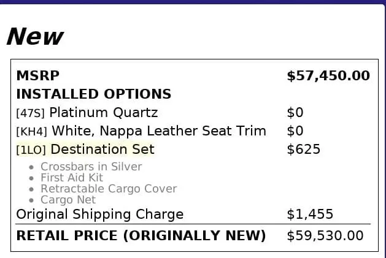Click the [47S] option code
The height and width of the screenshot is (258, 386).
[x=31, y=113]
